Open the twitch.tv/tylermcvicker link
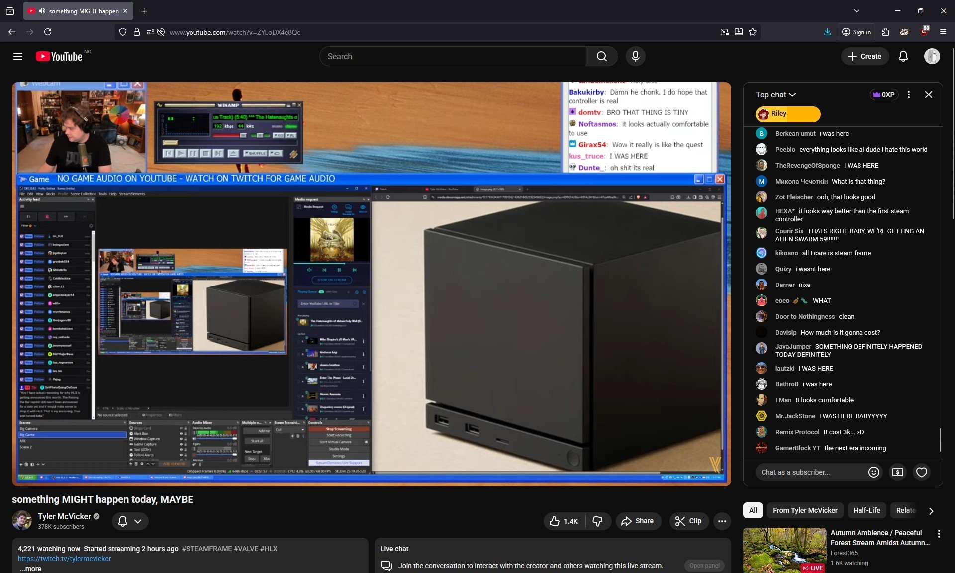Viewport: 955px width, 573px height. 64,559
